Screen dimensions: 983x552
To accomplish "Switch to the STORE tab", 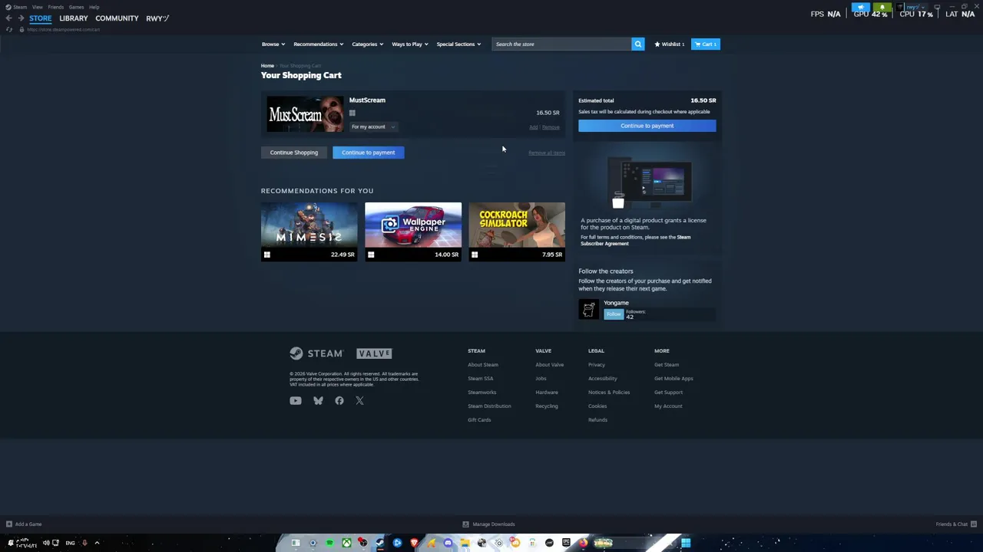I will point(40,18).
